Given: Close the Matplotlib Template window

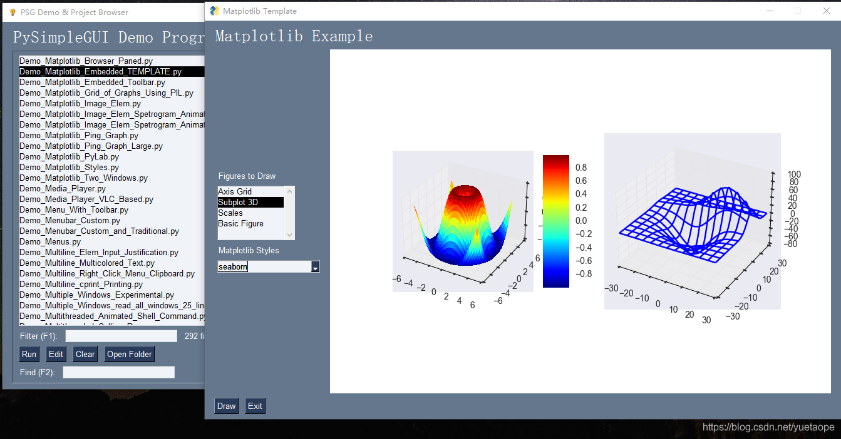Looking at the screenshot, I should [826, 11].
